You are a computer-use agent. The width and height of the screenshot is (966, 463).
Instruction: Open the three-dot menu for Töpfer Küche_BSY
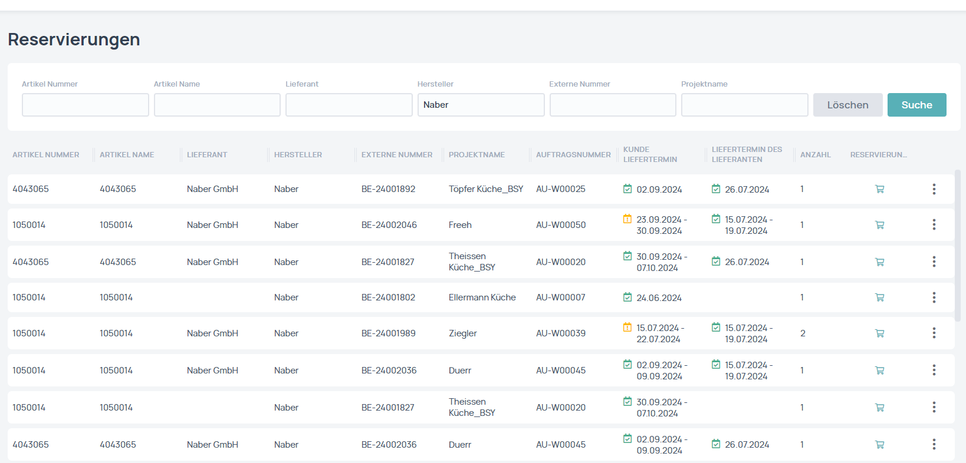tap(934, 189)
